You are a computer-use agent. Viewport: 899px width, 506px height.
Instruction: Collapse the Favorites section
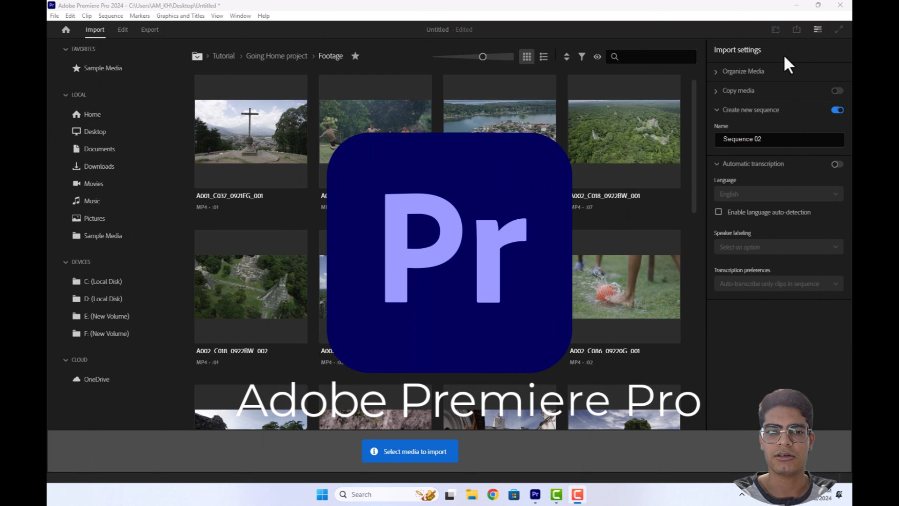[66, 49]
